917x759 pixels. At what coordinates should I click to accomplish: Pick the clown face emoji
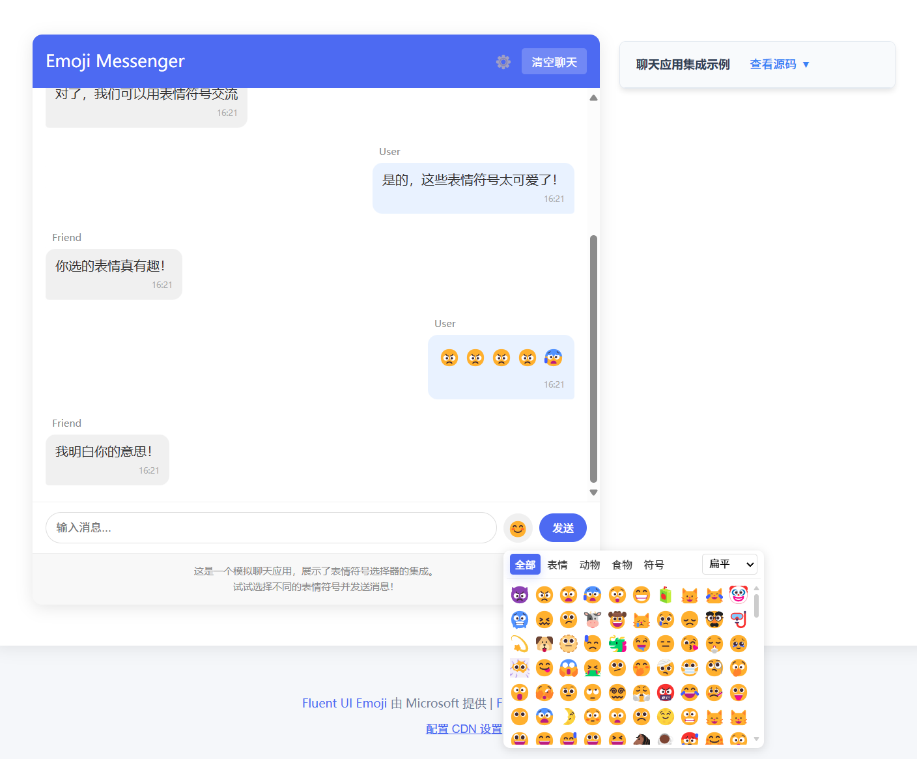coord(738,594)
